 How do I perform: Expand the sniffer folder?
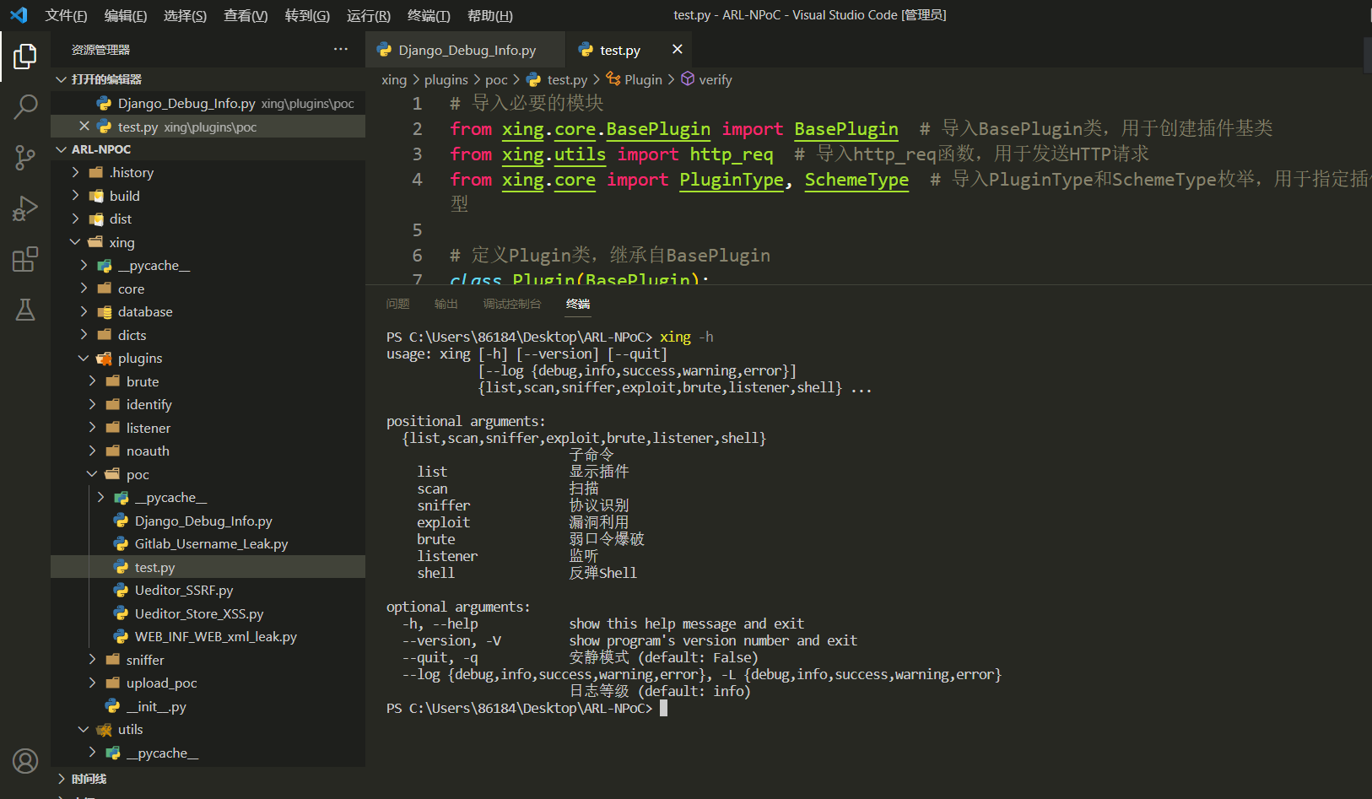pyautogui.click(x=92, y=659)
